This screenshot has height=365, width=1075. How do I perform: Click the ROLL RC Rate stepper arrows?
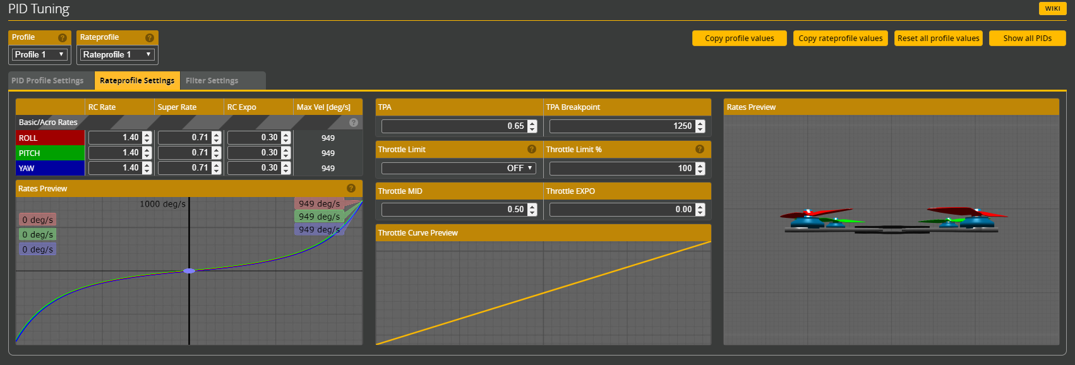(x=147, y=138)
